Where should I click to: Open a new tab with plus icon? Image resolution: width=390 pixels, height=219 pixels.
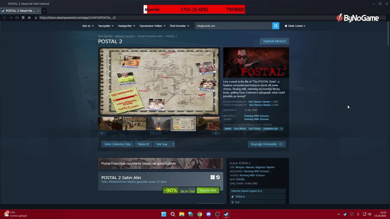pos(44,11)
